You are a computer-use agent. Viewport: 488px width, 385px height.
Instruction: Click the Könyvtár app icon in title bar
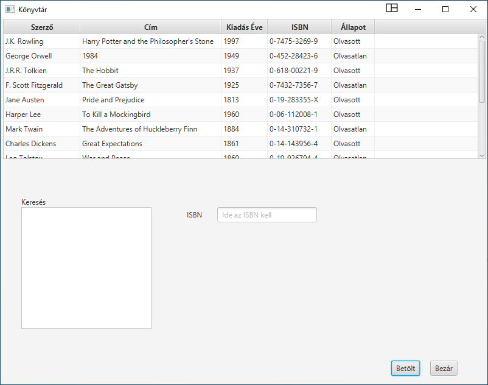click(10, 9)
